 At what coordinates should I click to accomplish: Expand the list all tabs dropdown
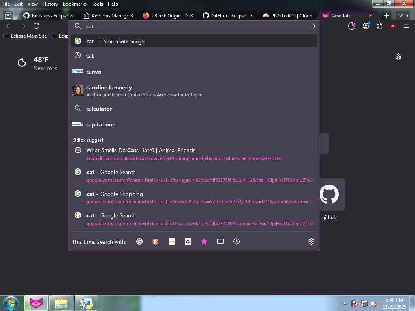403,16
